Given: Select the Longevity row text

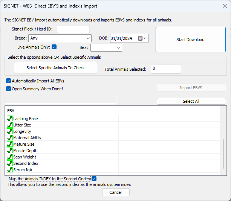Looking at the screenshot, I should 22,131.
